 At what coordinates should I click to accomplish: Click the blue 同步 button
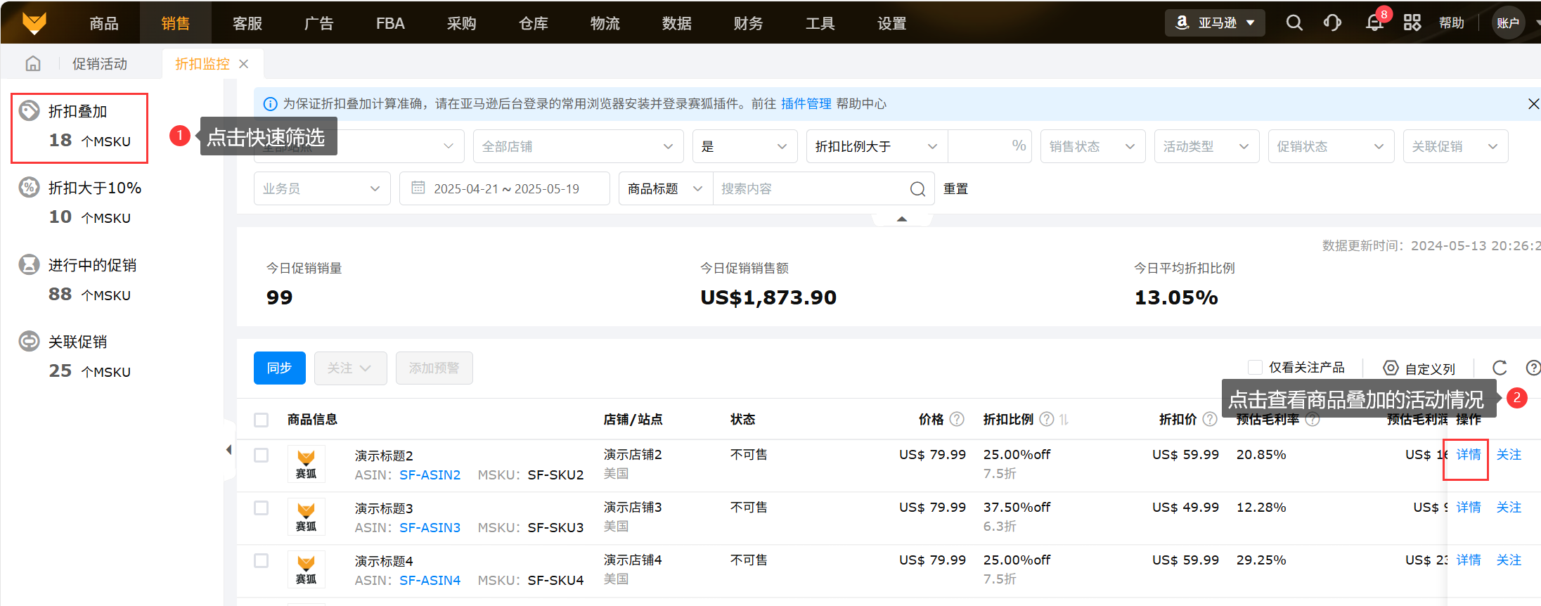[279, 368]
